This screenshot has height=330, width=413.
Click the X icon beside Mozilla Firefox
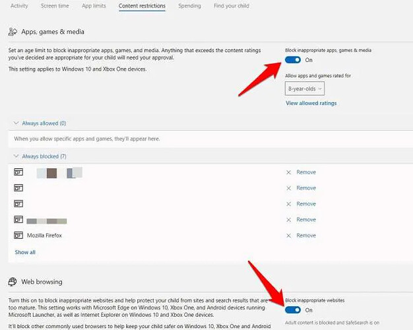click(288, 236)
